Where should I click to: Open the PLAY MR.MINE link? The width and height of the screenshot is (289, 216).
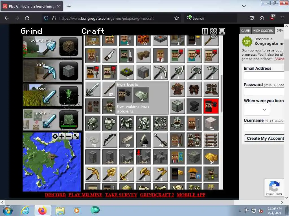coord(85,195)
